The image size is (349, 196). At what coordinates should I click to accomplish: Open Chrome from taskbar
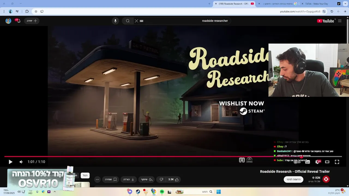[154, 192]
